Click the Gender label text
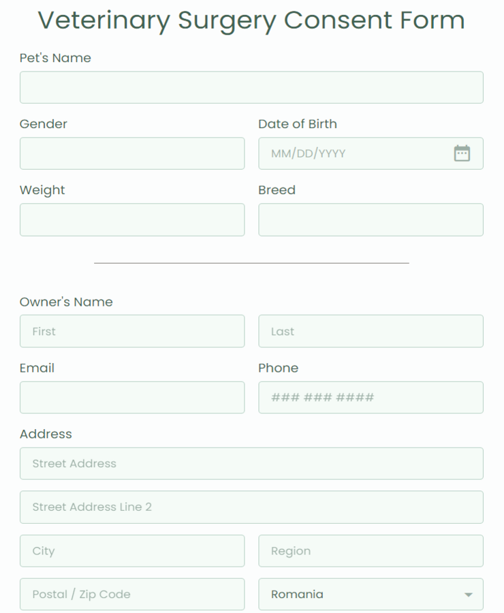The image size is (504, 613). (x=44, y=124)
